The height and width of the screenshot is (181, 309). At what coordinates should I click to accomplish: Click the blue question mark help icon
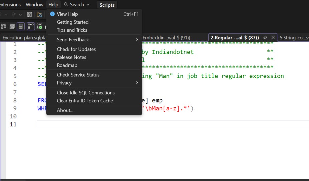52,14
